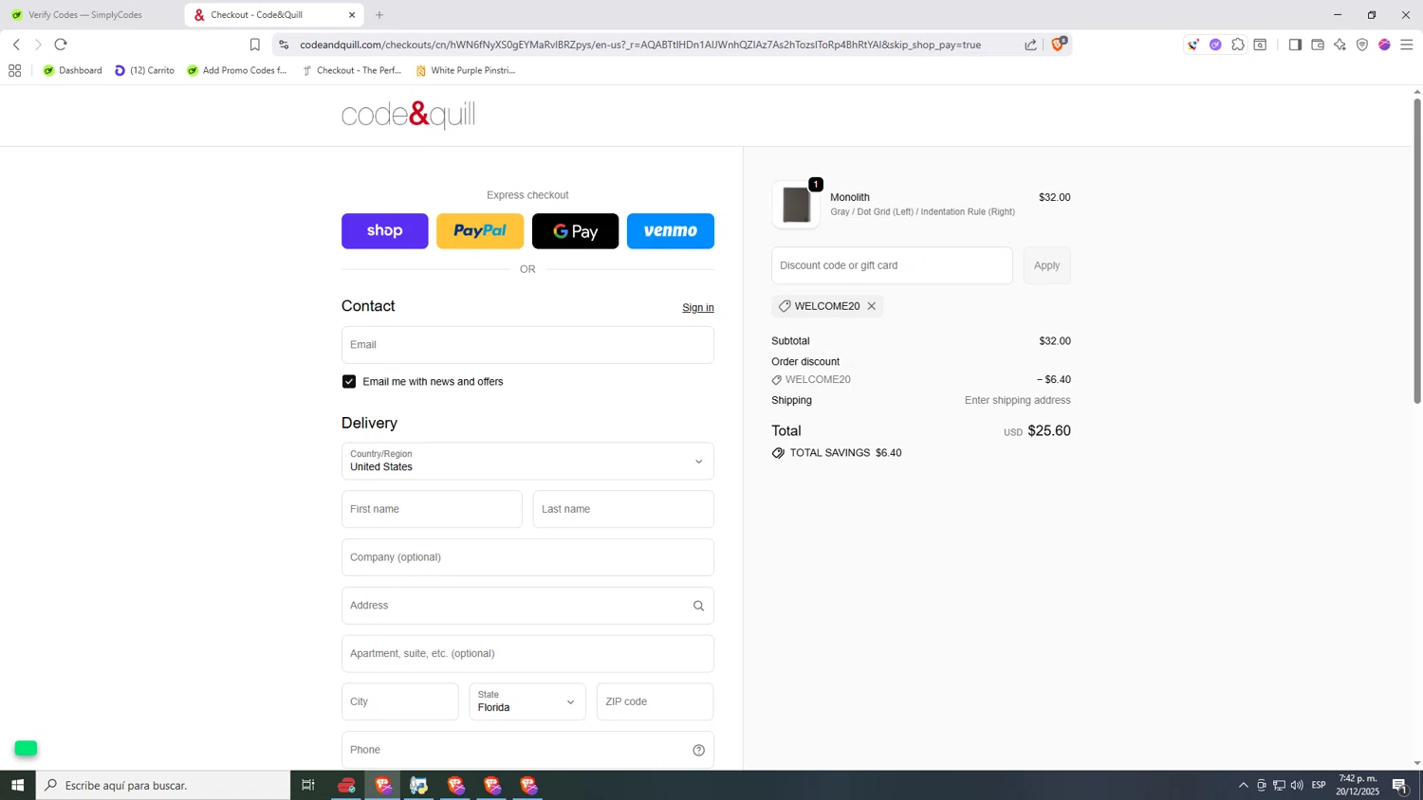Focus the Discount code or gift card field
The width and height of the screenshot is (1423, 800).
(892, 265)
